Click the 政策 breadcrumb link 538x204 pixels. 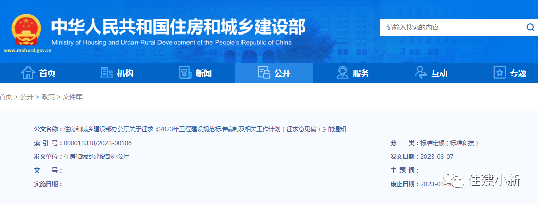click(48, 97)
